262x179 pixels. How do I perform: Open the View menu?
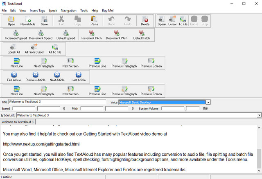coord(23,10)
